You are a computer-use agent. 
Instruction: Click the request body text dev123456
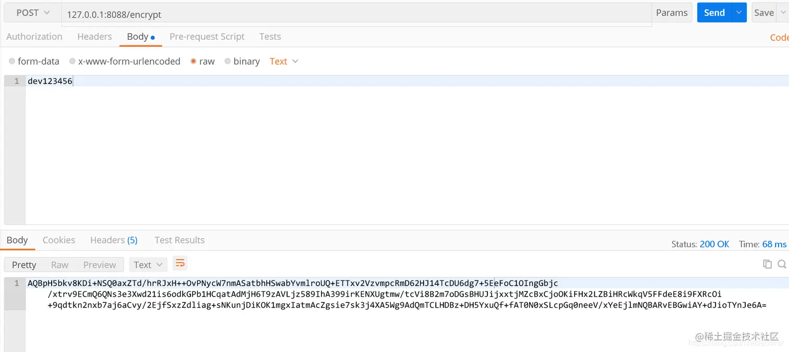pos(50,81)
